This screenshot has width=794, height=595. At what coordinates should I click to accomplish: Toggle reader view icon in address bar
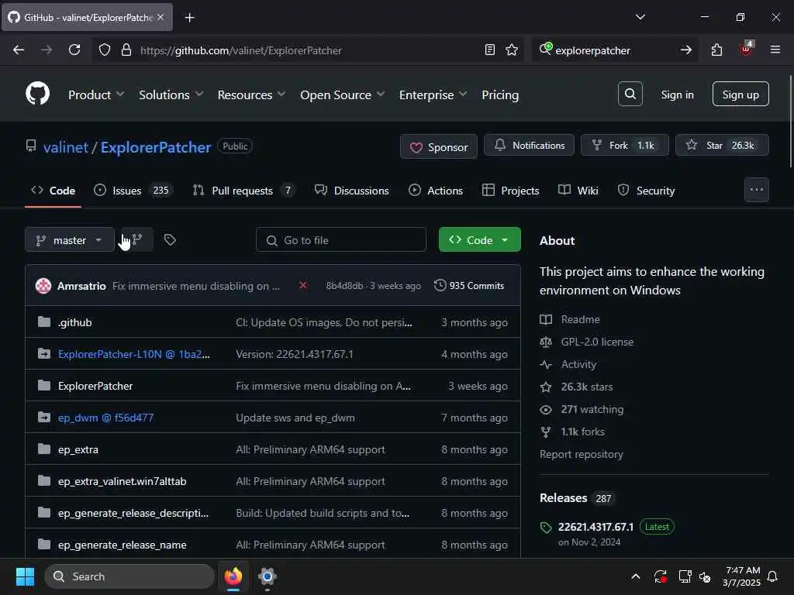490,50
